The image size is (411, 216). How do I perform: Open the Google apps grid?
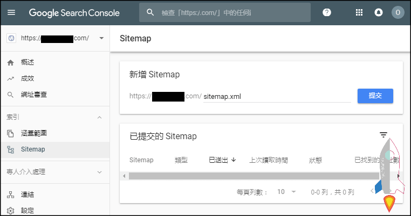coord(359,12)
